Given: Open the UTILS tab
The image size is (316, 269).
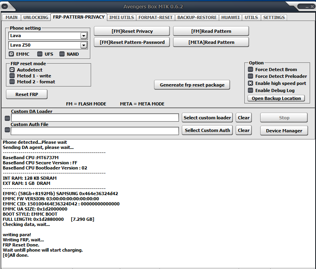Looking at the screenshot, I should point(251,17).
